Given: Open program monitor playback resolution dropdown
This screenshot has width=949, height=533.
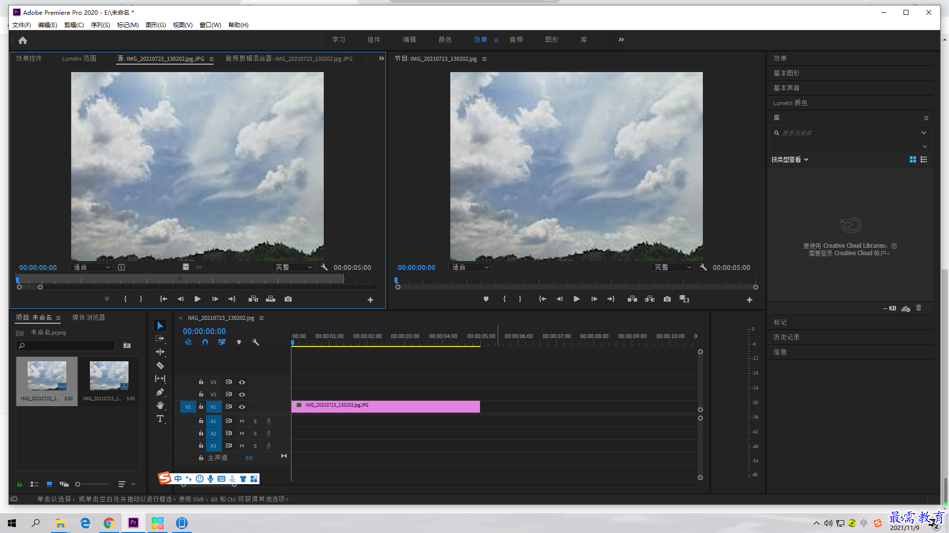Looking at the screenshot, I should pos(673,267).
